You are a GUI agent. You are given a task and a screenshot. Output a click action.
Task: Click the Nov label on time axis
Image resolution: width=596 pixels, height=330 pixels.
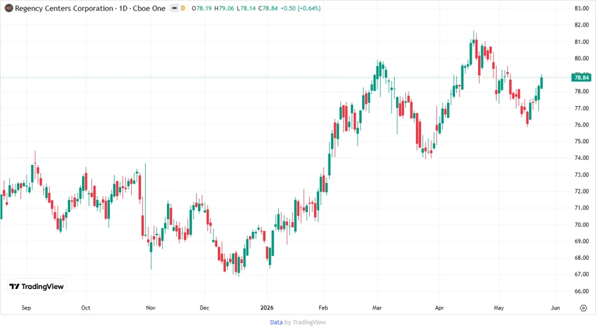tap(151, 308)
